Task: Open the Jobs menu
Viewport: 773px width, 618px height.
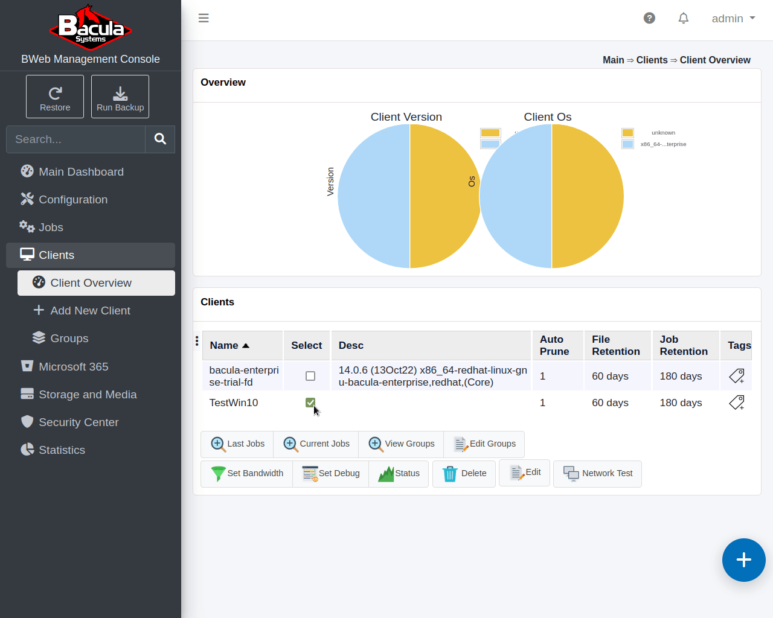Action: [x=91, y=228]
